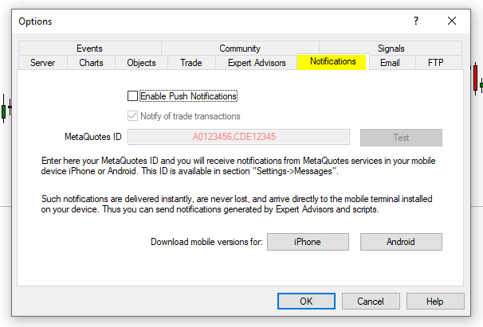Enable Push Notifications checkbox
Screen dimensions: 483x327
coord(132,96)
